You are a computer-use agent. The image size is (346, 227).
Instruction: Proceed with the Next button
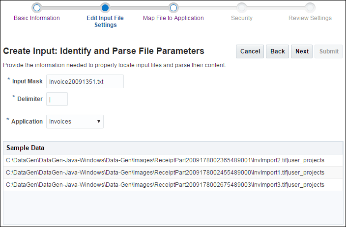pos(302,51)
